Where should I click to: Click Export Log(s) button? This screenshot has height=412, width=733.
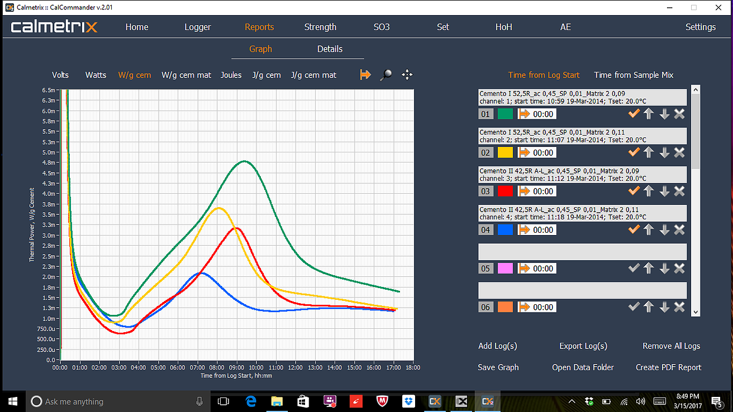pyautogui.click(x=583, y=346)
